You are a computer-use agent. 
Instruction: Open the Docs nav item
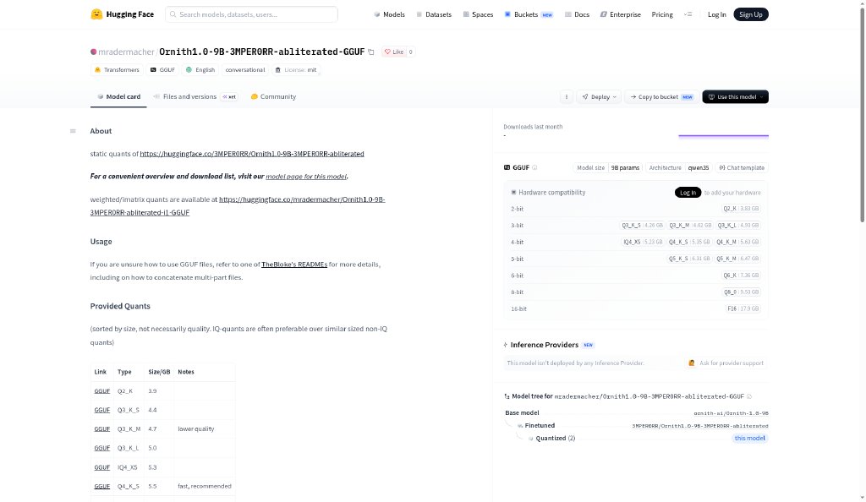click(x=577, y=14)
